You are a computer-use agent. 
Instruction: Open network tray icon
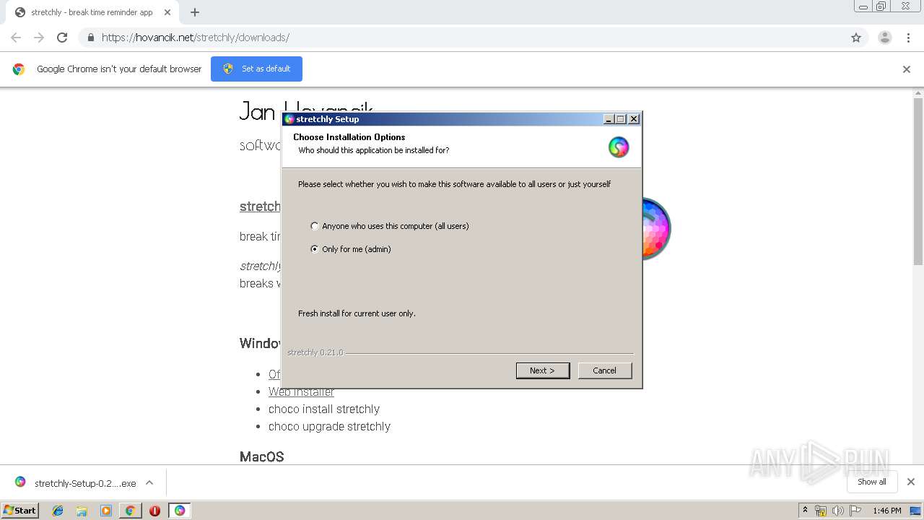pyautogui.click(x=821, y=511)
